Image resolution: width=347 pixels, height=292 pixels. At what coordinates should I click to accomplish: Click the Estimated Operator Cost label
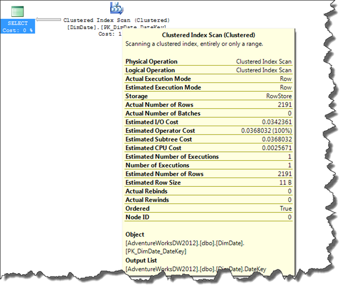tap(160, 130)
